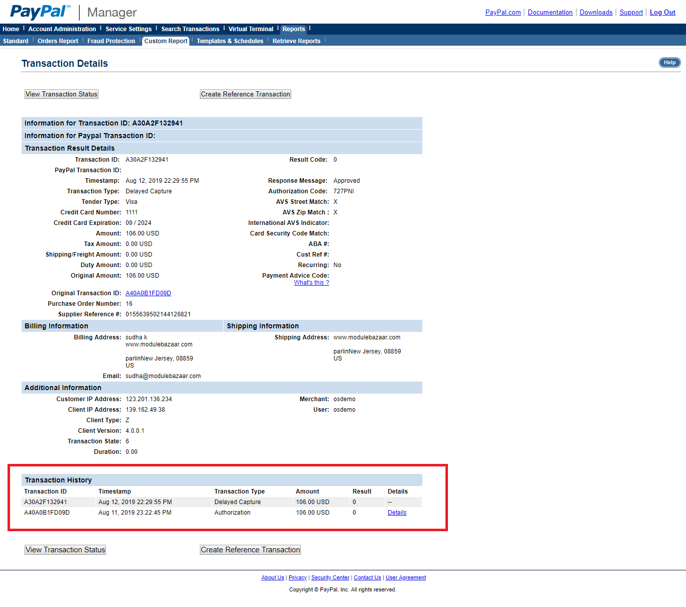This screenshot has height=607, width=686.
Task: Click Transaction Type value Delayed Capture
Action: coord(149,191)
